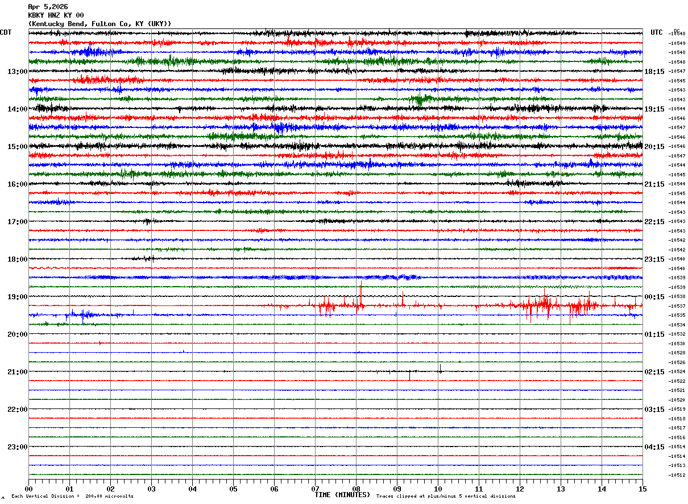
Task: Select the 04:15 UTC row label
Action: [x=654, y=447]
